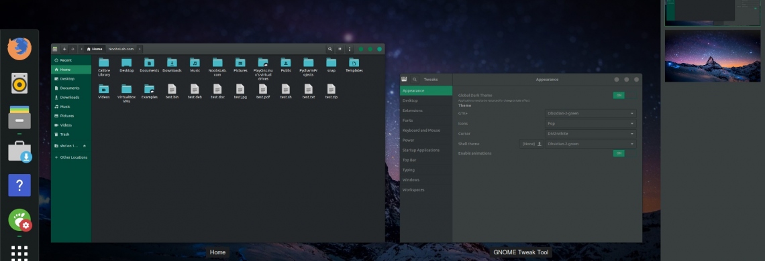This screenshot has height=261, width=765.
Task: Open the Shell theme Obsidian-2-green dropdown
Action: (591, 144)
